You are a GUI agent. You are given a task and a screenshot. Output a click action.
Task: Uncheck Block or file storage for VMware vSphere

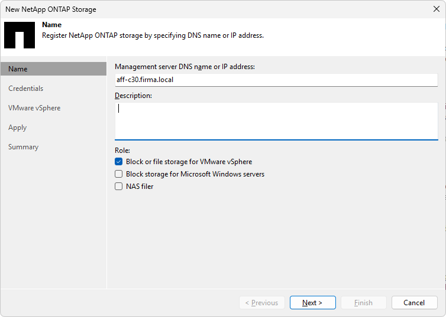tap(119, 162)
